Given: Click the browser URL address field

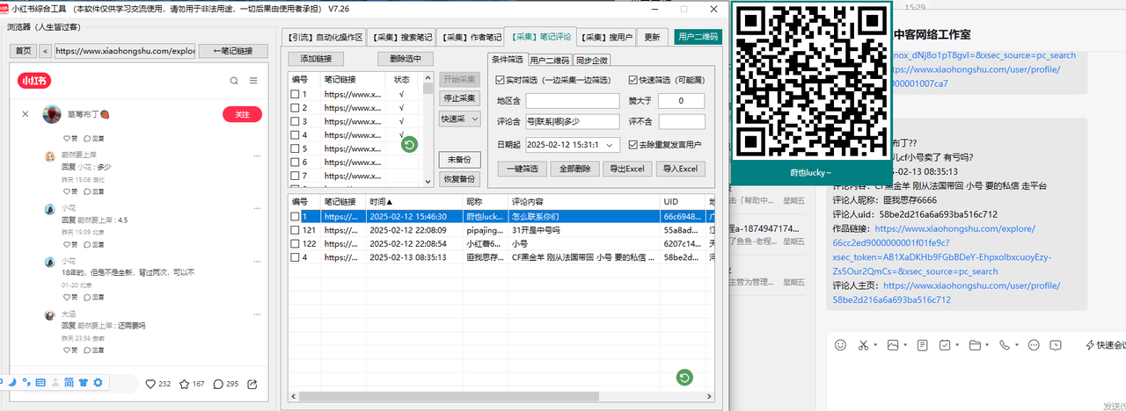Looking at the screenshot, I should coord(125,51).
